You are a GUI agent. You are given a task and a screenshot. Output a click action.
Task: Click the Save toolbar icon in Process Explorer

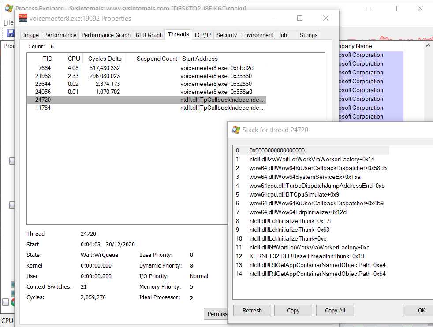[10, 33]
